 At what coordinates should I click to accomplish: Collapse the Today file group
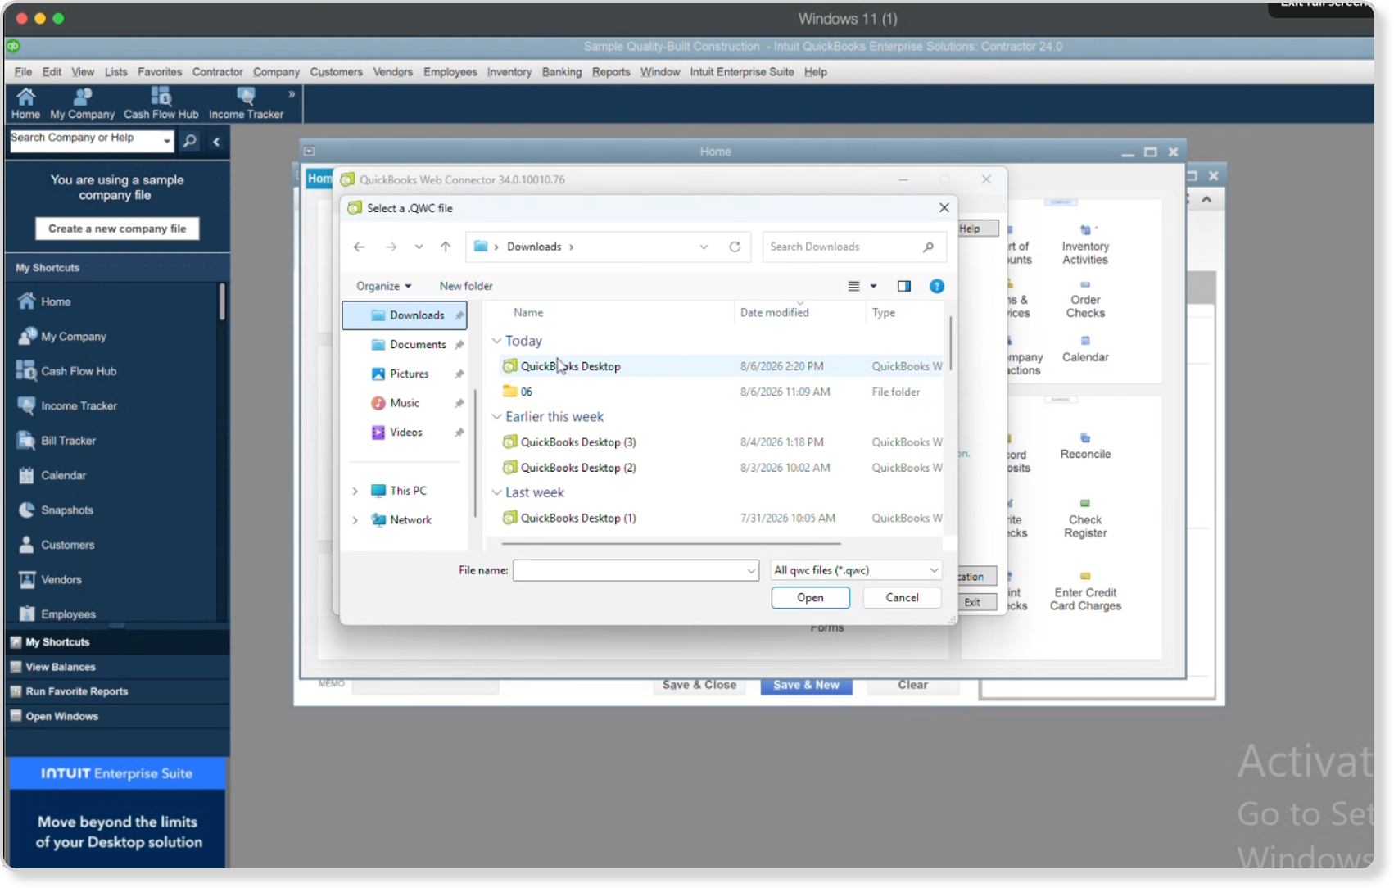point(496,341)
